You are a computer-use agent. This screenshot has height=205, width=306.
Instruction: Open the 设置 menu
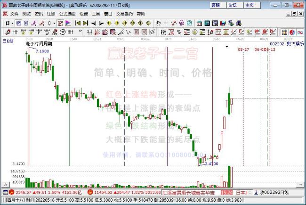83,14
